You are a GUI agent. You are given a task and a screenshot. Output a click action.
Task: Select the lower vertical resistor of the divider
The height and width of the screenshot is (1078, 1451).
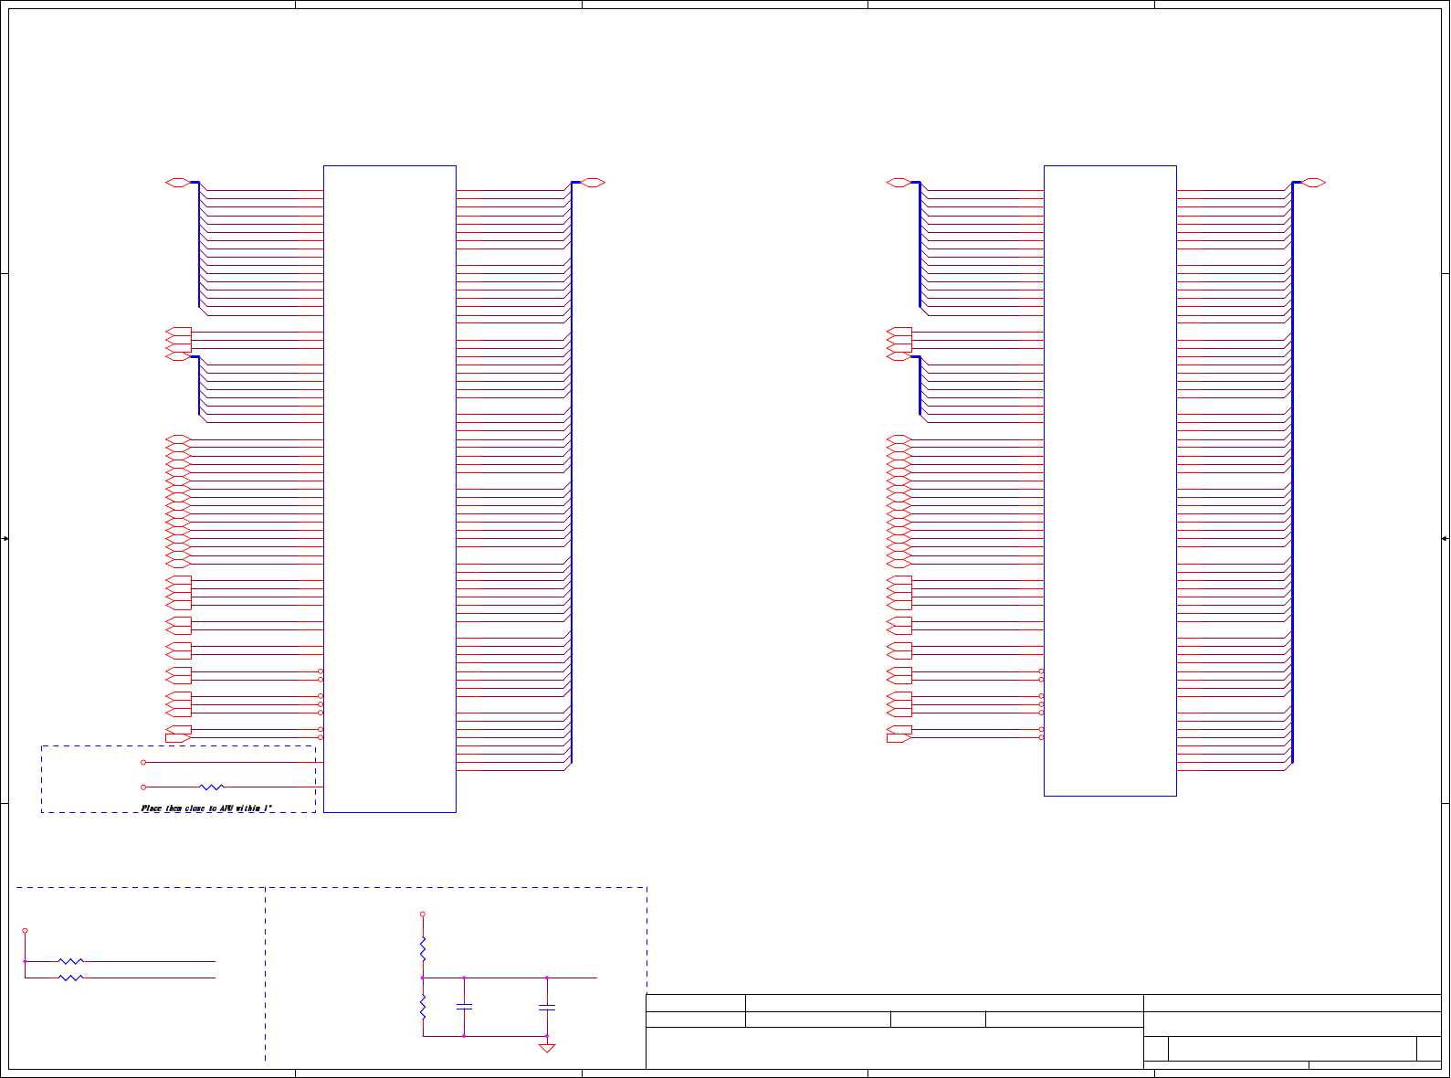click(423, 1007)
